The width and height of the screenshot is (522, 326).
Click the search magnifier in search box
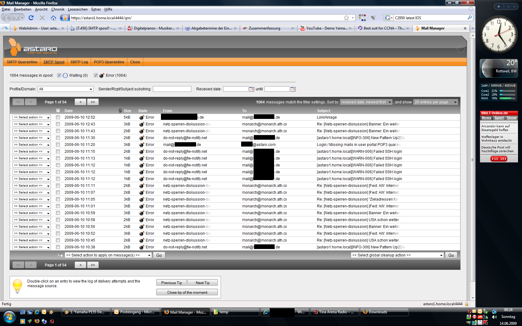click(x=469, y=18)
